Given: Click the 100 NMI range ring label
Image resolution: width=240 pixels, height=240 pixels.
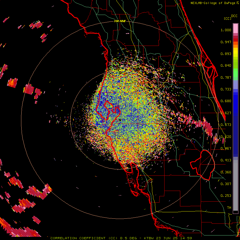Looking at the screenshot, I should [120, 21].
